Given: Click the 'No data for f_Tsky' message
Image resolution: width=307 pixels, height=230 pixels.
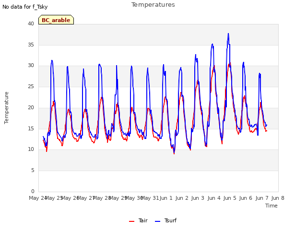Looking at the screenshot, I should tap(25, 7).
